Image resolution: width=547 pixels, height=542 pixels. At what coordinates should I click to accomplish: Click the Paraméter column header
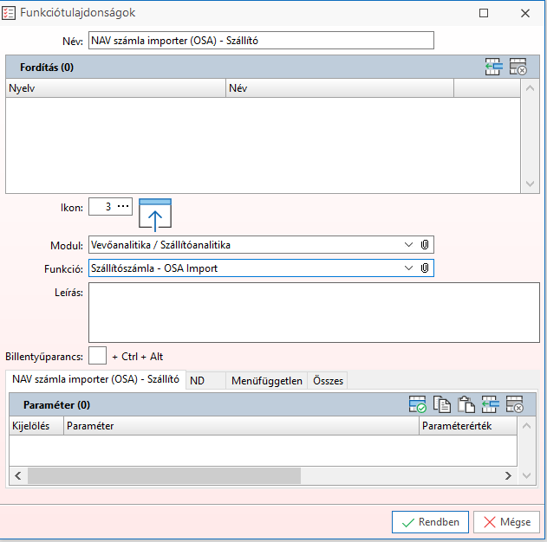(x=241, y=426)
